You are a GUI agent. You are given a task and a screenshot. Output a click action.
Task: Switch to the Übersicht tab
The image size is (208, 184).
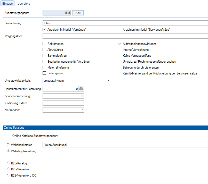pyautogui.click(x=23, y=4)
